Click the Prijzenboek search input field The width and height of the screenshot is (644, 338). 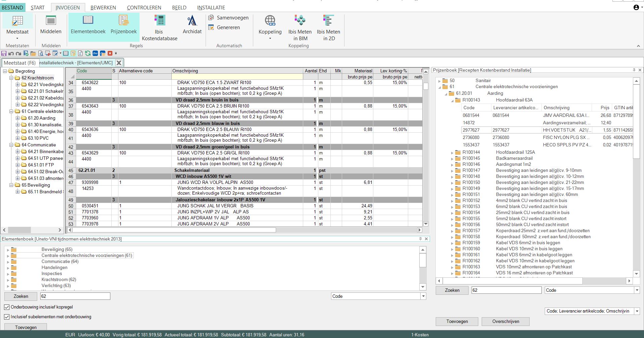pos(506,290)
